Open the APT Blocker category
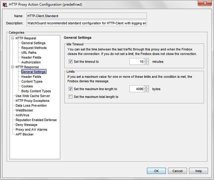The height and width of the screenshot is (180, 214). [24, 134]
